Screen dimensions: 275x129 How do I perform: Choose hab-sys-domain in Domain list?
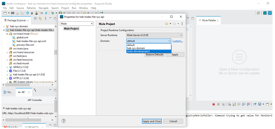click(x=148, y=48)
